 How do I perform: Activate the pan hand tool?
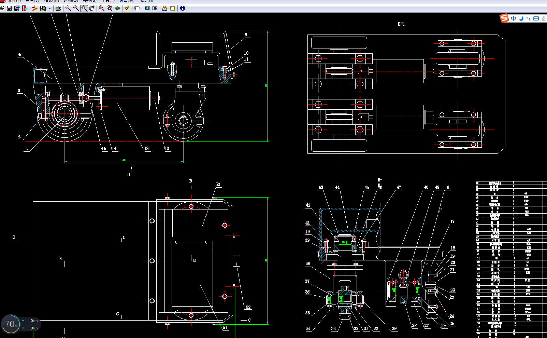point(91,8)
